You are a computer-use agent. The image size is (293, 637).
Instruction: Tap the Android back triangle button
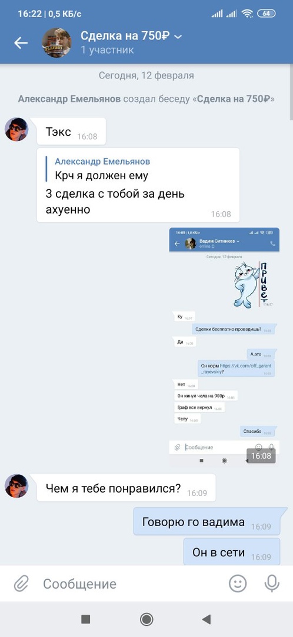(207, 619)
